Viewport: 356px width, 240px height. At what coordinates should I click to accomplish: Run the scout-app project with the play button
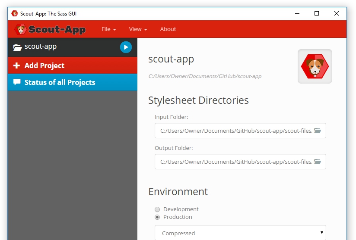click(x=126, y=47)
